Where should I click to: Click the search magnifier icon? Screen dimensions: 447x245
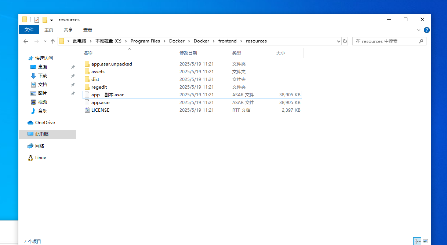(421, 41)
